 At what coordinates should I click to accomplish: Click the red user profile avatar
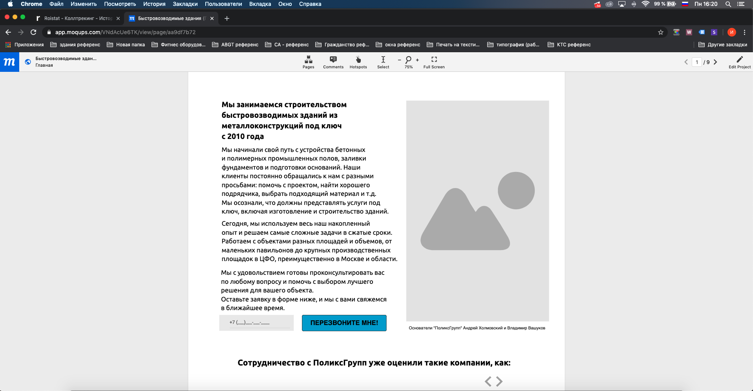[x=731, y=32]
